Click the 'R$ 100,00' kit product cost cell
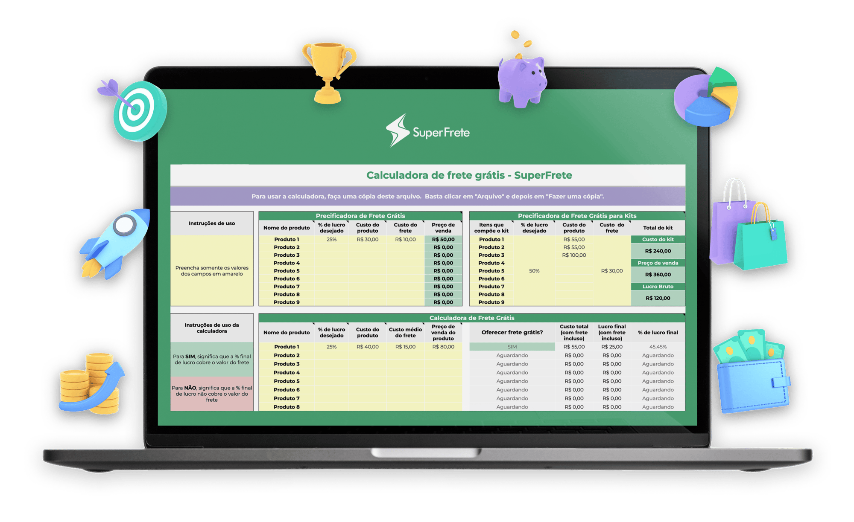The image size is (854, 522). pyautogui.click(x=574, y=255)
